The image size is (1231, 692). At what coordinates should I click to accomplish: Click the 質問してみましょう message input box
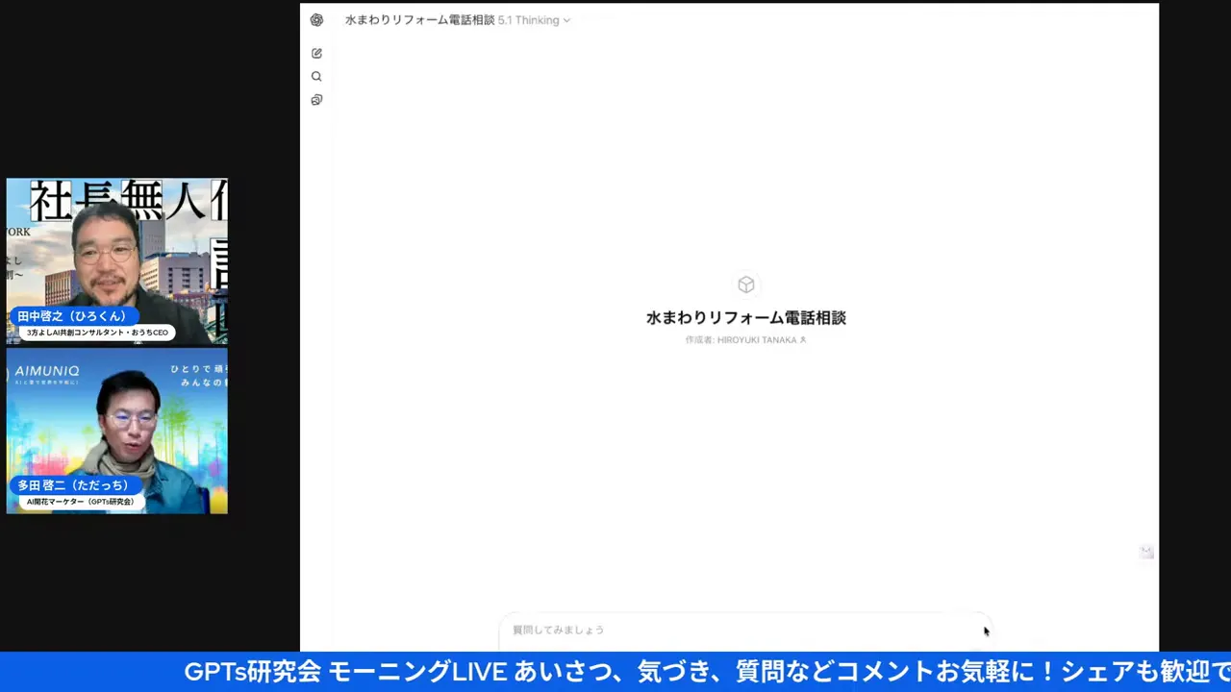[746, 630]
